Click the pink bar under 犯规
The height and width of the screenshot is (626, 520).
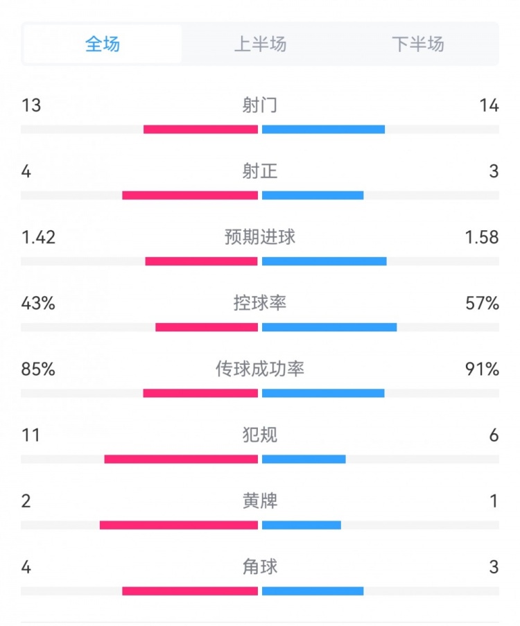pyautogui.click(x=181, y=459)
